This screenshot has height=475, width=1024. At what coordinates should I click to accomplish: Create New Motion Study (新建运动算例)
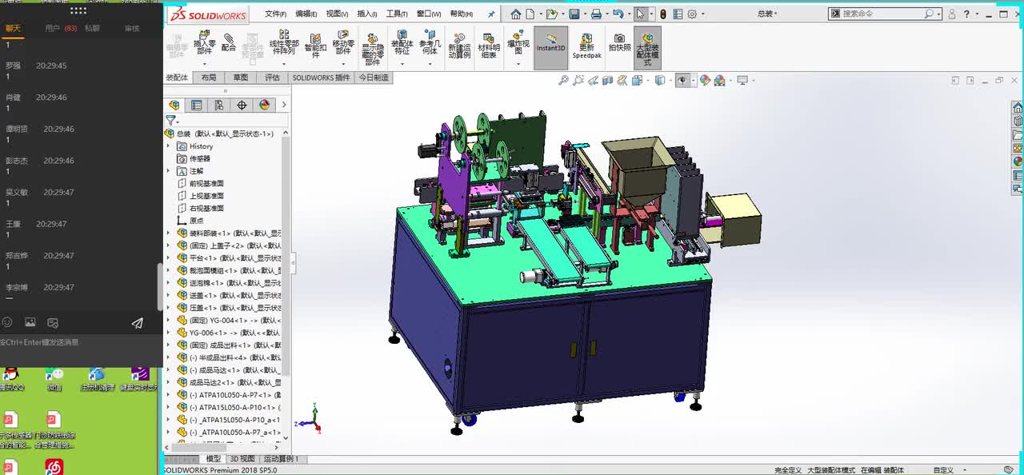(x=459, y=46)
